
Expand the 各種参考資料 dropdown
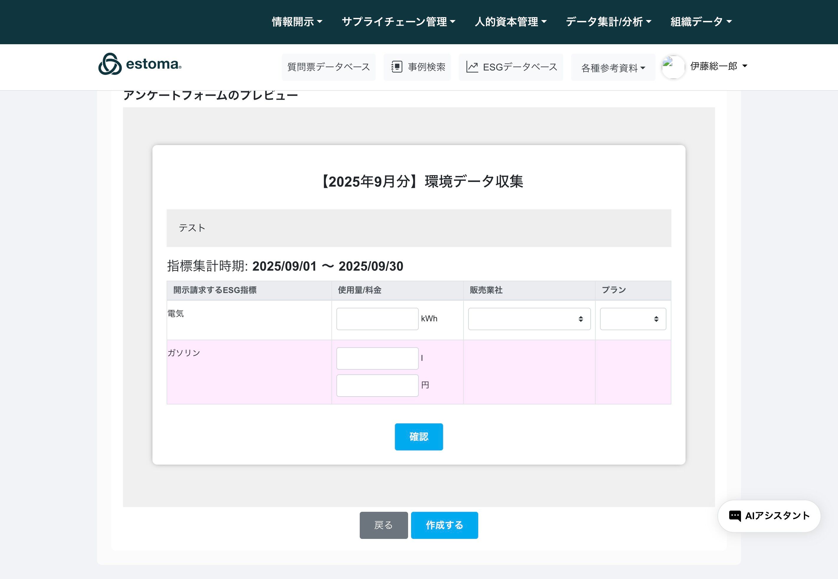pyautogui.click(x=613, y=68)
